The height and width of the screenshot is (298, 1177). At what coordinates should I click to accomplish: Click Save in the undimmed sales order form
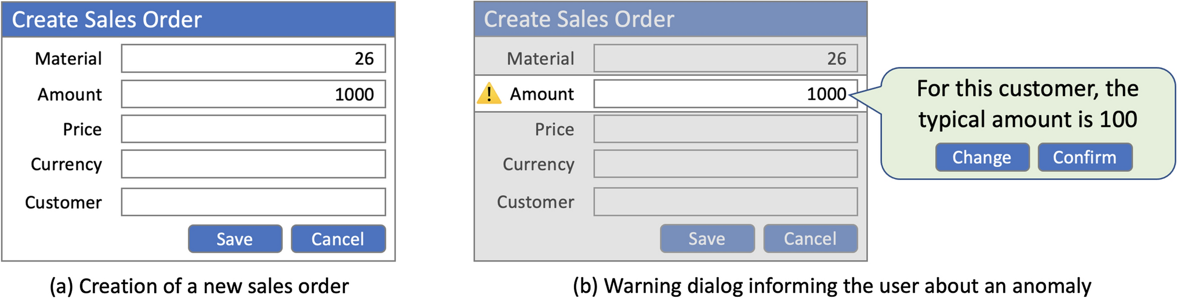pos(235,239)
